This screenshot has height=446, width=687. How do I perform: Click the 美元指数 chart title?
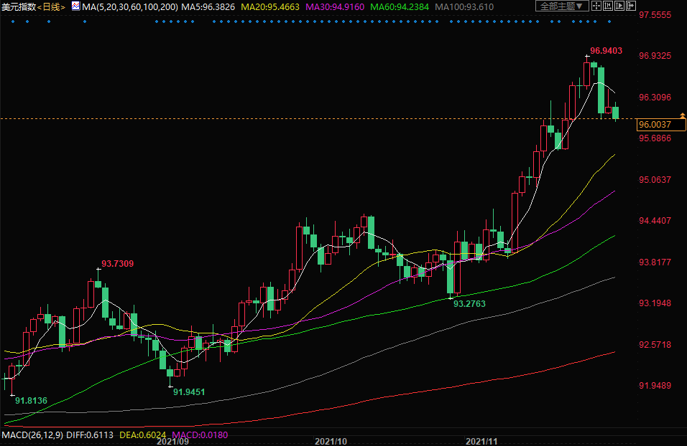[x=18, y=6]
